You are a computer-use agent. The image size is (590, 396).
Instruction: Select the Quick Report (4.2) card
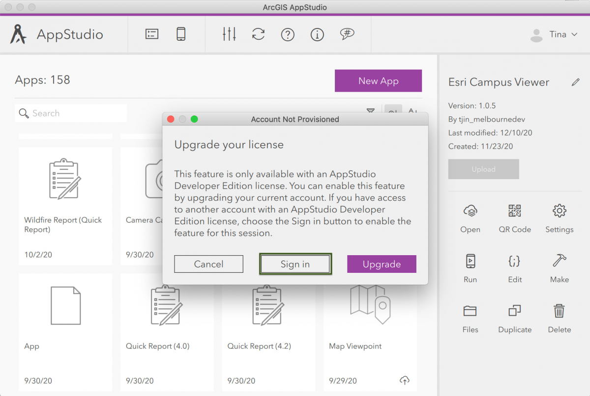click(268, 332)
